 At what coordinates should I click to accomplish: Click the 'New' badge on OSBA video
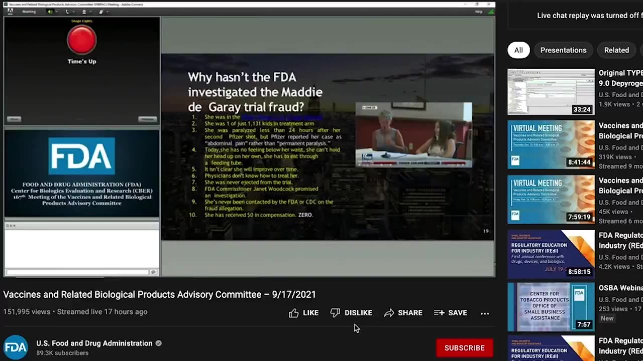click(607, 318)
